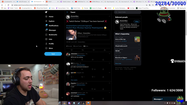The width and height of the screenshot is (187, 105).
Task: Follow StreamerBans in Relevant people
Action: coord(137,22)
